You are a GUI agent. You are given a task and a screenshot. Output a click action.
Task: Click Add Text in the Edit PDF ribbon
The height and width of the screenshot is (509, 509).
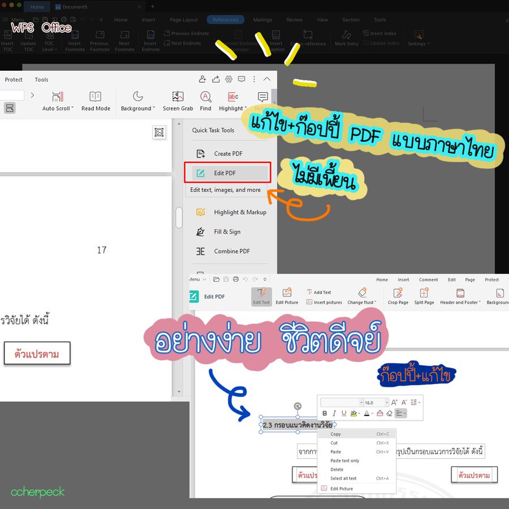pyautogui.click(x=319, y=292)
